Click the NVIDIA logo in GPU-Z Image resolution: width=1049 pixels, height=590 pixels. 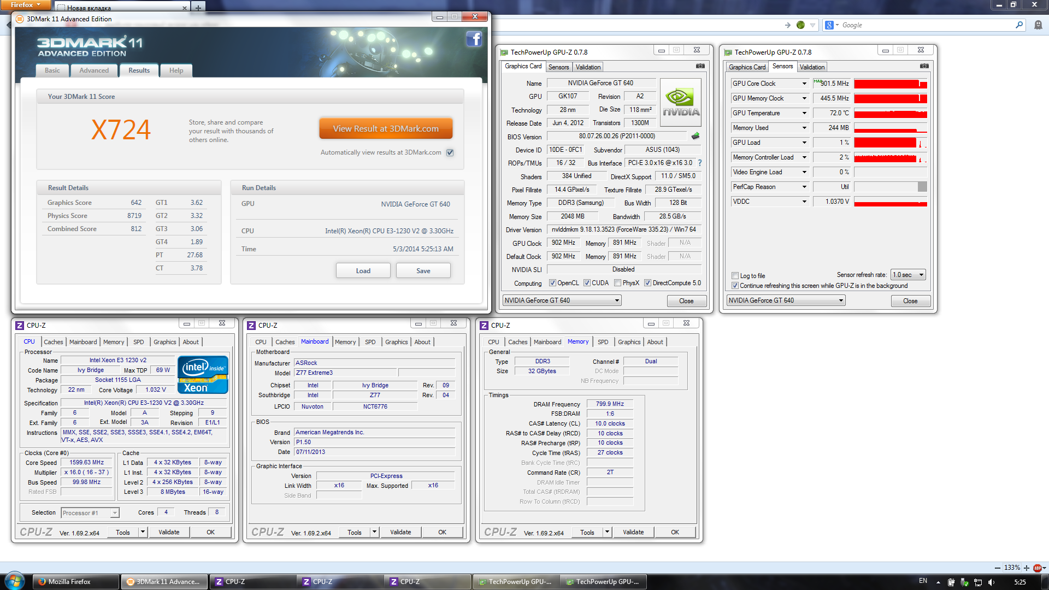[x=680, y=103]
